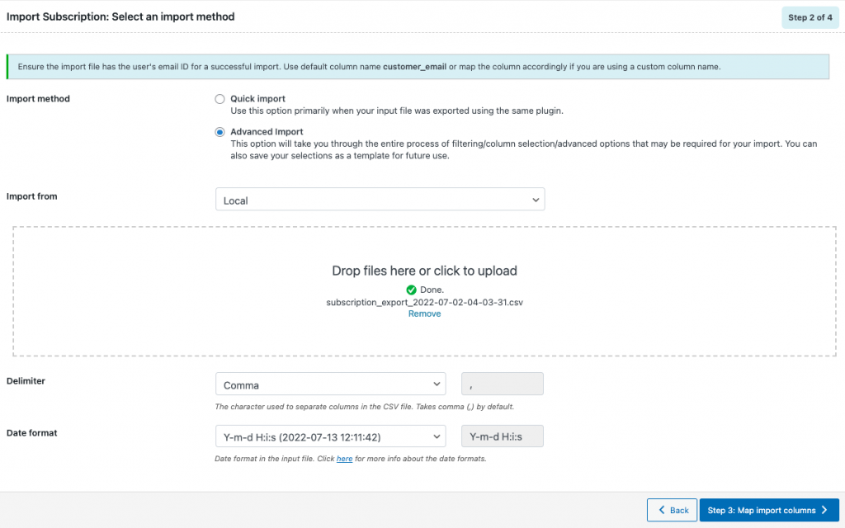Click the customer_email bold text in notice

tap(414, 67)
